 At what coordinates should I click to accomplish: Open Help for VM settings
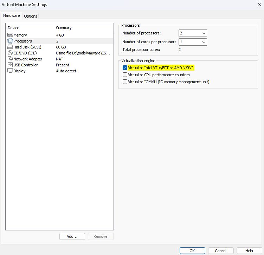pyautogui.click(x=249, y=251)
